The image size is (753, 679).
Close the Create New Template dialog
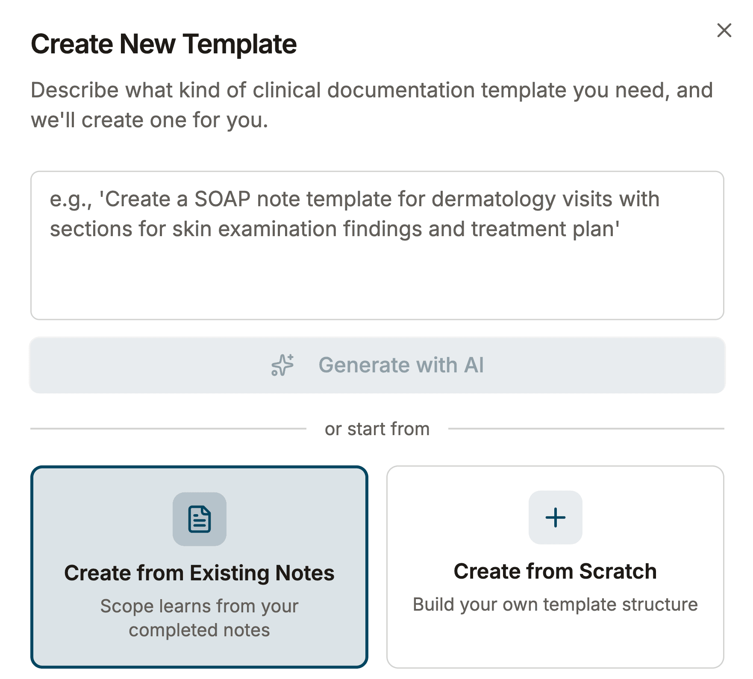[x=724, y=30]
